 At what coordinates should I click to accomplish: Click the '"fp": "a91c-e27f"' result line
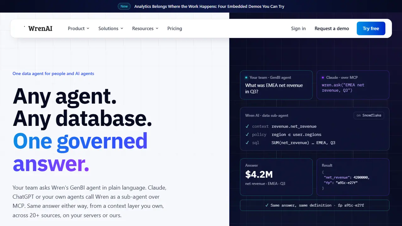(341, 183)
